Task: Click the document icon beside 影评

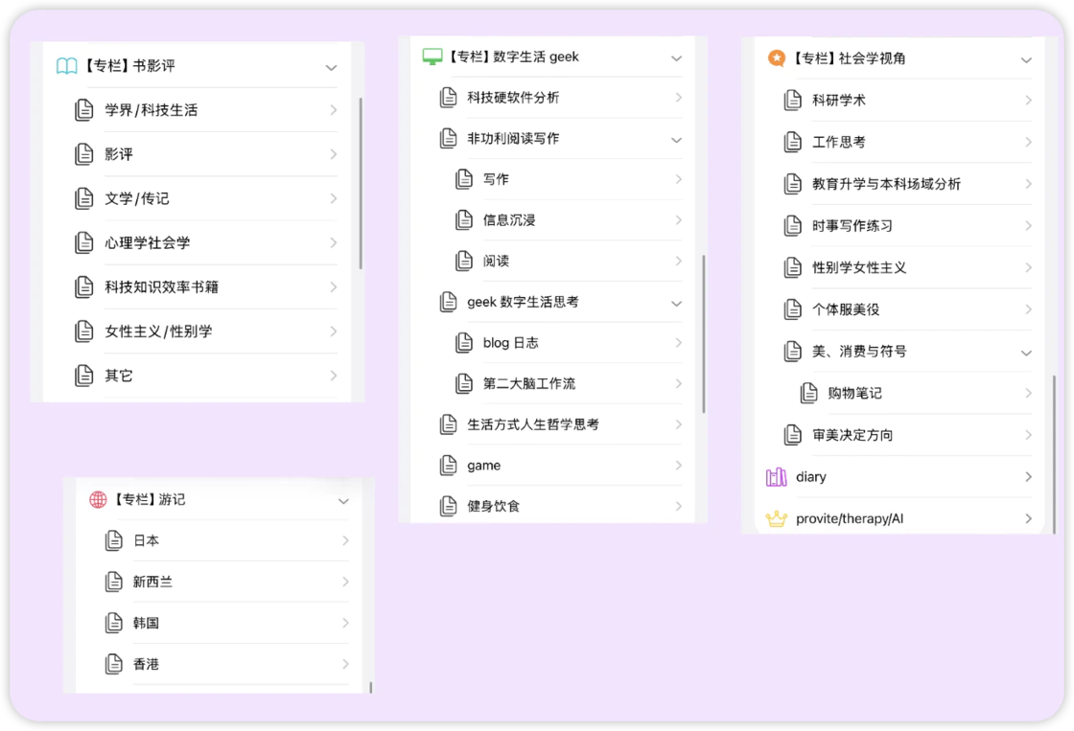Action: tap(84, 154)
